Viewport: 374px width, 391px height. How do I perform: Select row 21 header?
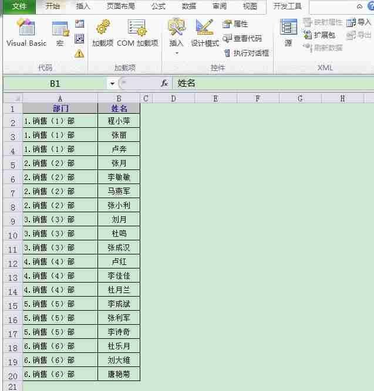(x=13, y=386)
